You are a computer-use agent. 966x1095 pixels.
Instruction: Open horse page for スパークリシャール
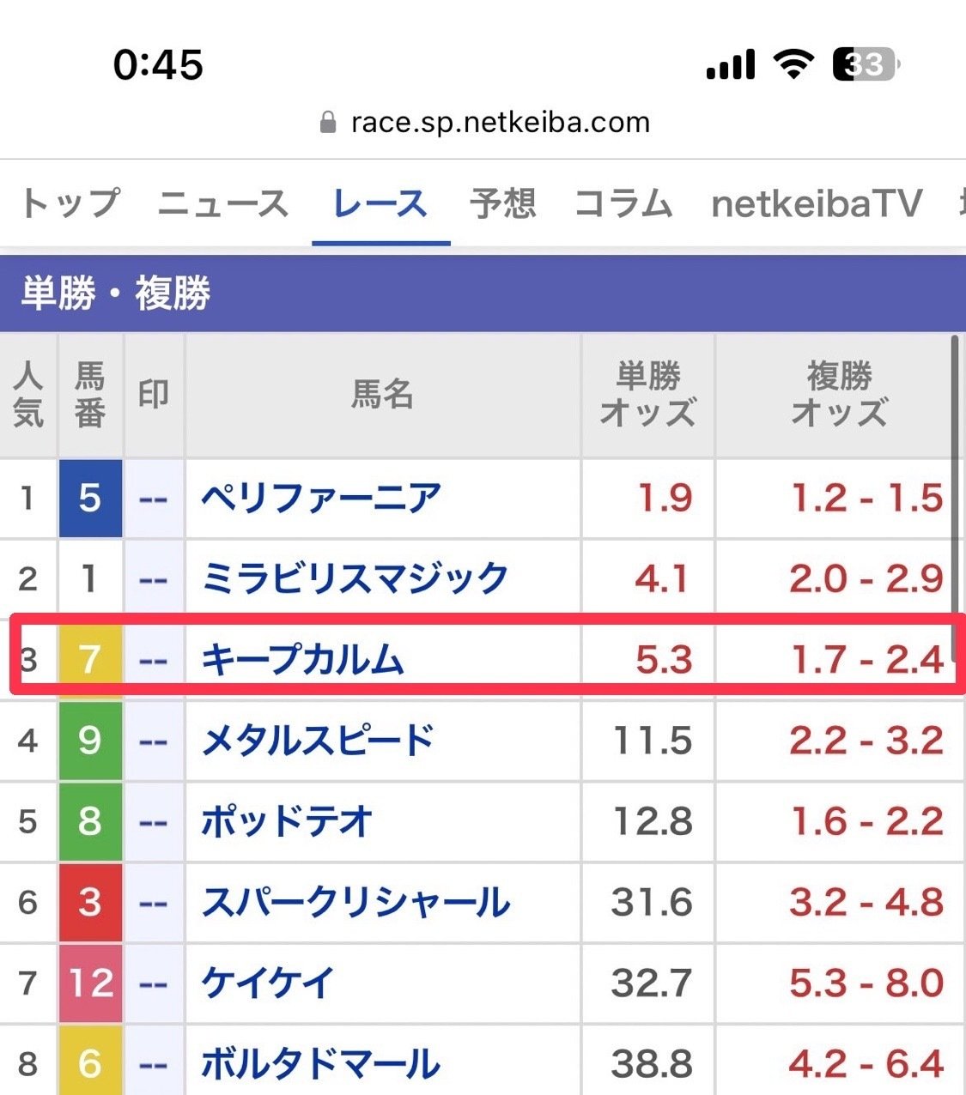(355, 902)
